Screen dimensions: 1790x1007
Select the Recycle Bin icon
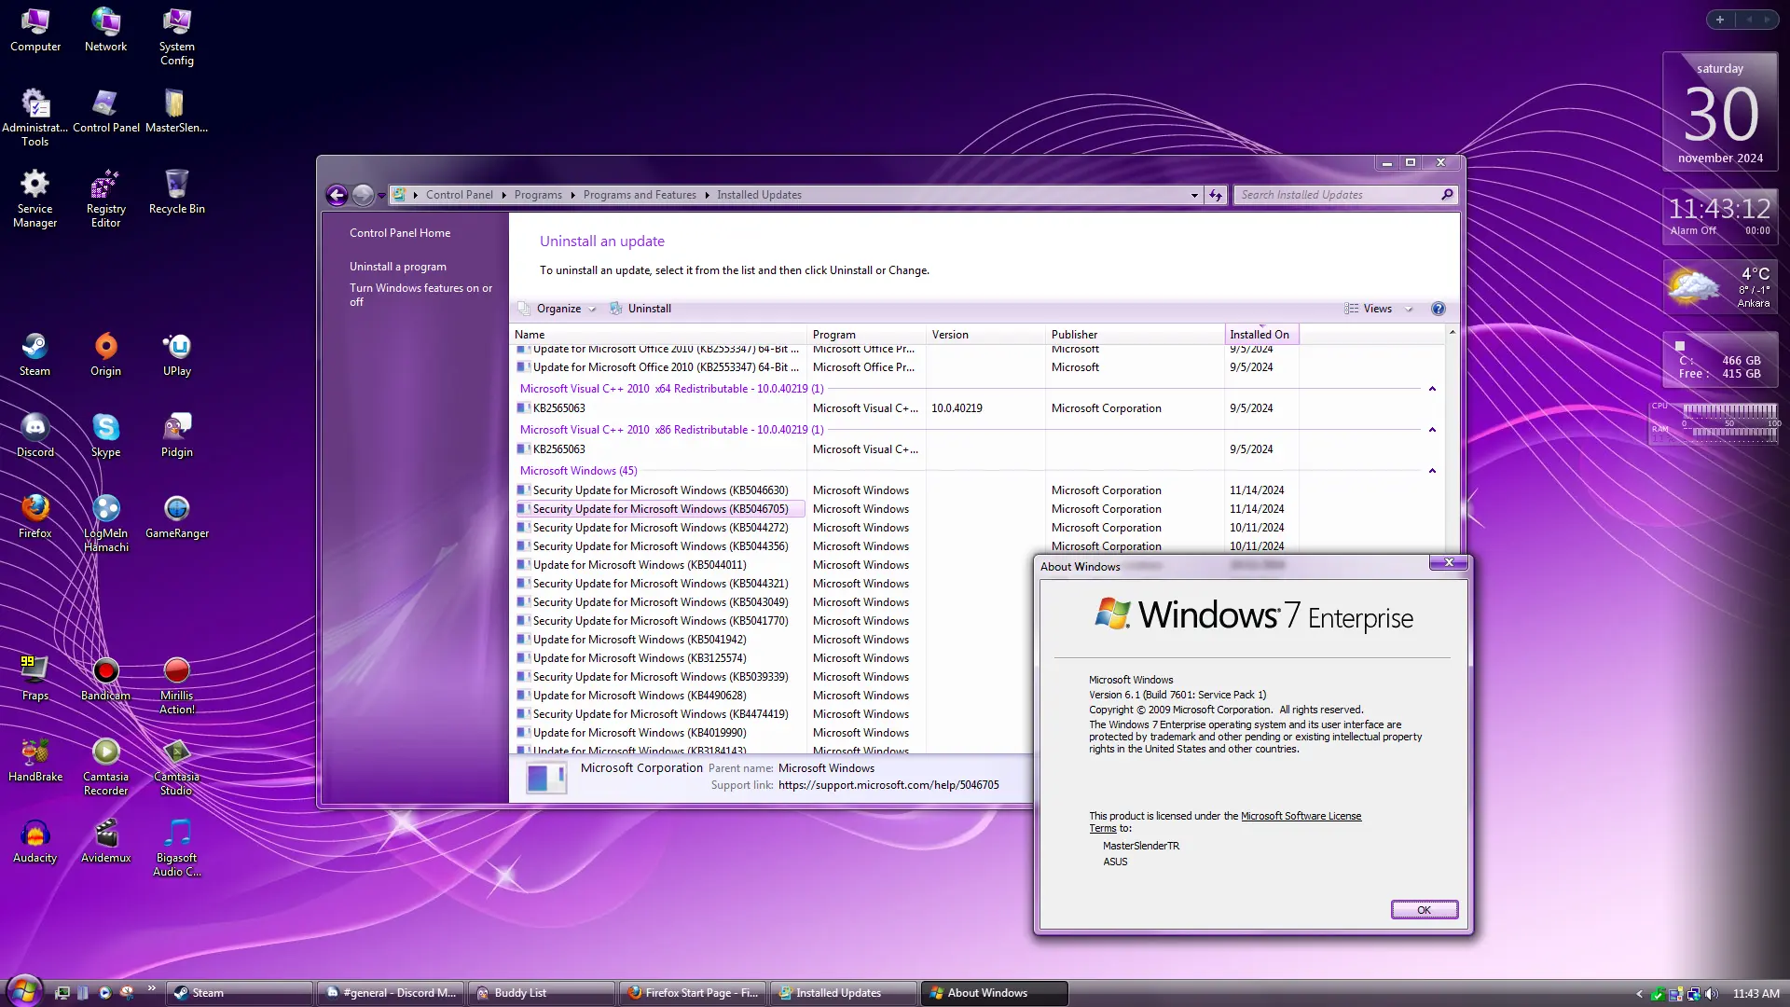177,192
